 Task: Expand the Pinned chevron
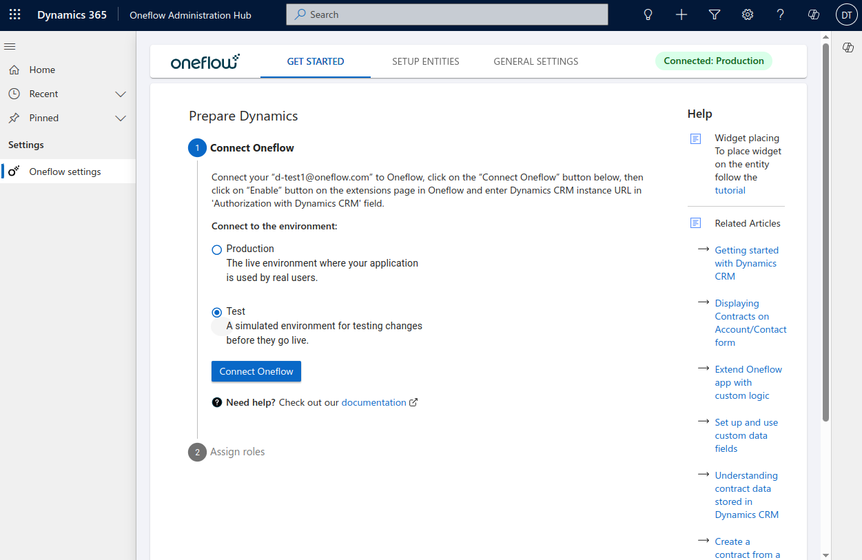pos(121,118)
